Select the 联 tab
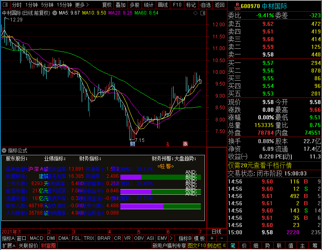Image resolution: width=322 pixels, height=250 pixels. click(x=279, y=246)
